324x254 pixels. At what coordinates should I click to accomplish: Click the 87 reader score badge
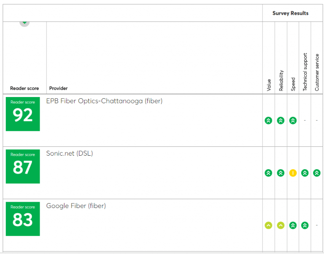(x=23, y=167)
